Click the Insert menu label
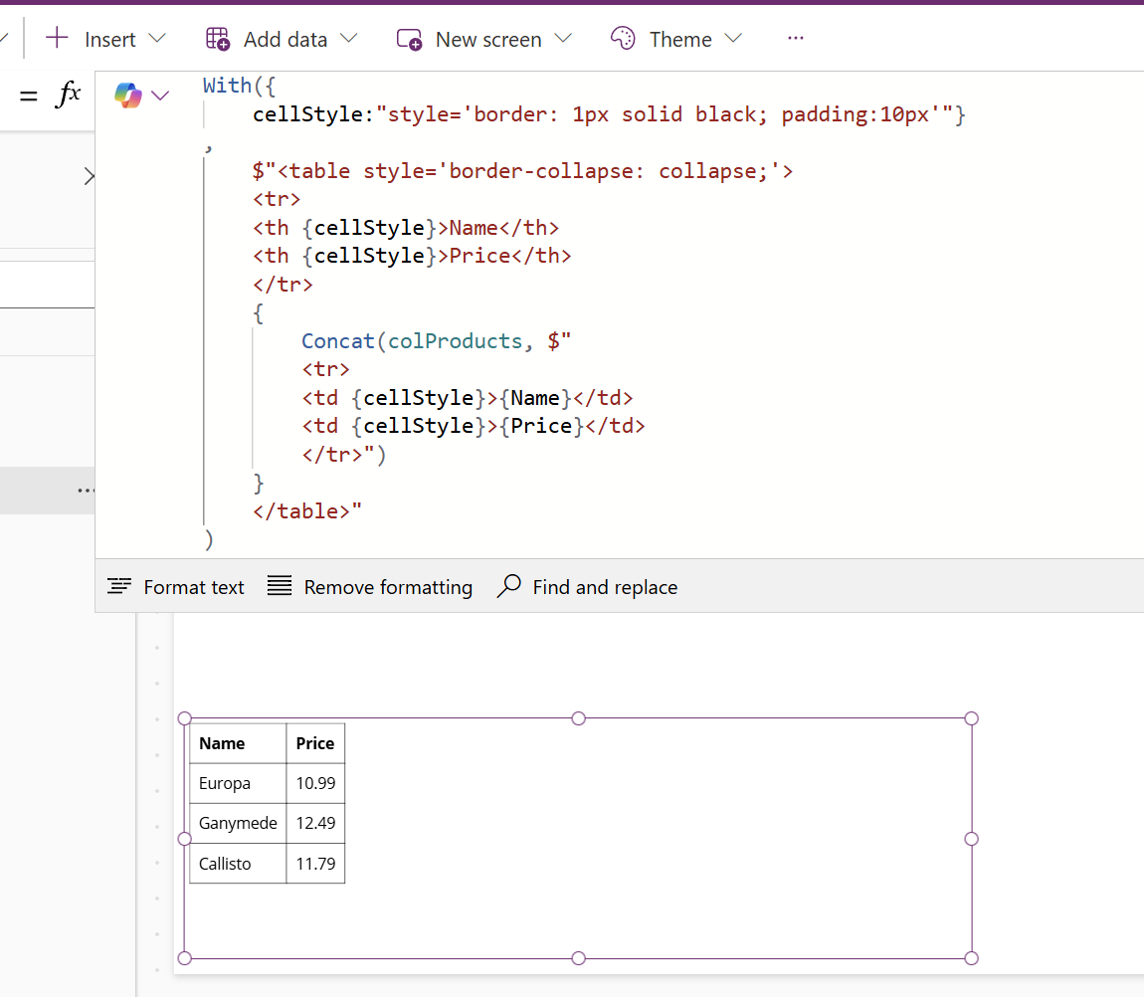This screenshot has width=1144, height=997. 110,40
